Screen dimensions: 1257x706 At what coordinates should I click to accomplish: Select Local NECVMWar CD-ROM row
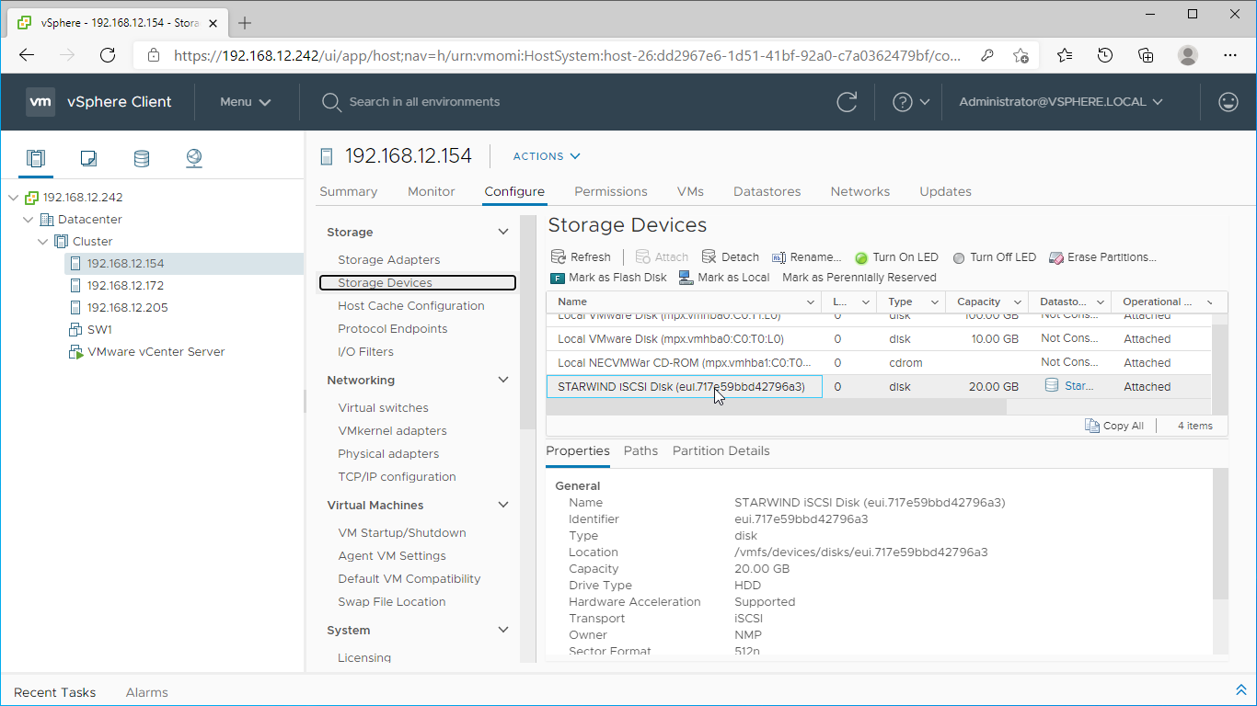point(879,362)
